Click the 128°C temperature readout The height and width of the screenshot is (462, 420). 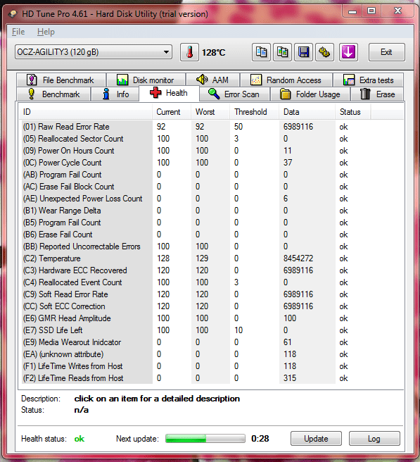(x=213, y=52)
